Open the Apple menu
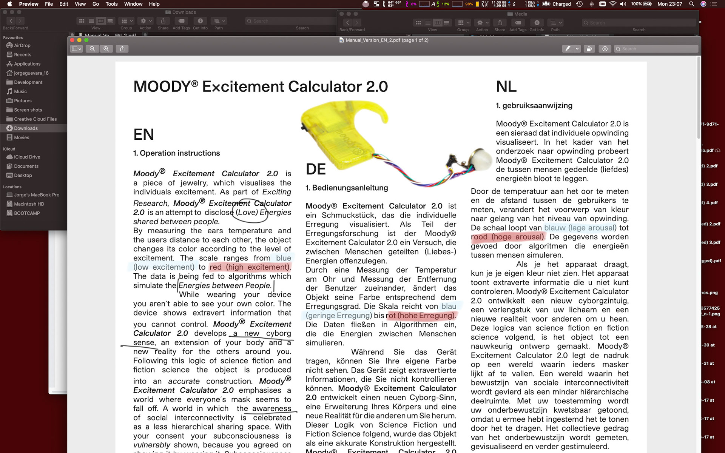 coord(10,4)
